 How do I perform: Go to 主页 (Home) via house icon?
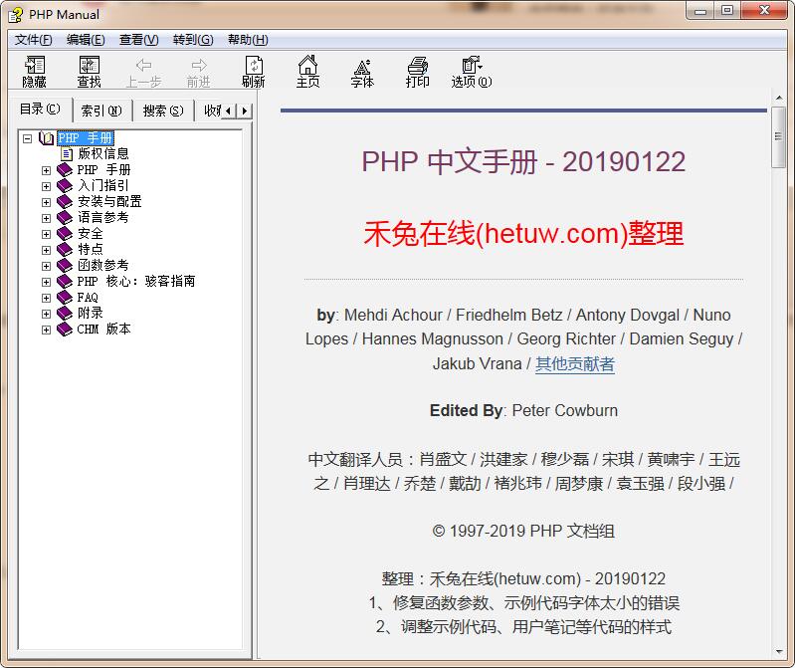pyautogui.click(x=307, y=65)
